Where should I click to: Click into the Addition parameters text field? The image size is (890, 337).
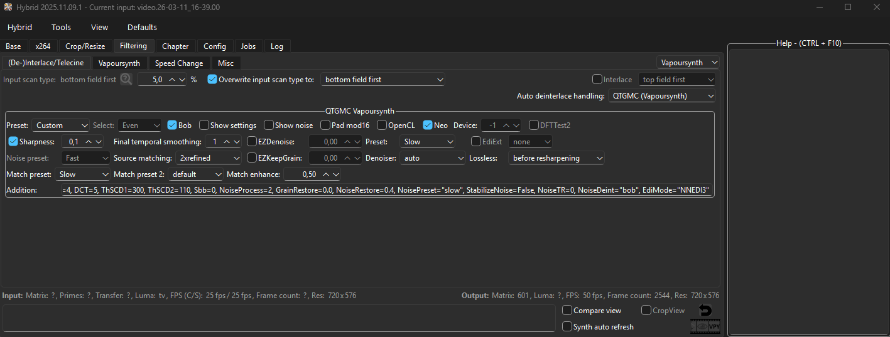(x=386, y=190)
